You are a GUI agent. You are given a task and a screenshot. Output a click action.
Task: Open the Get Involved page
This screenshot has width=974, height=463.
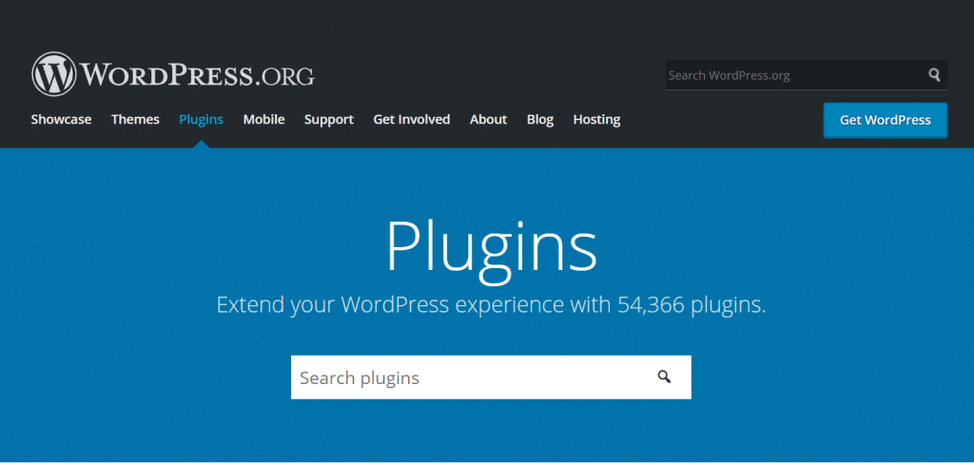[411, 119]
